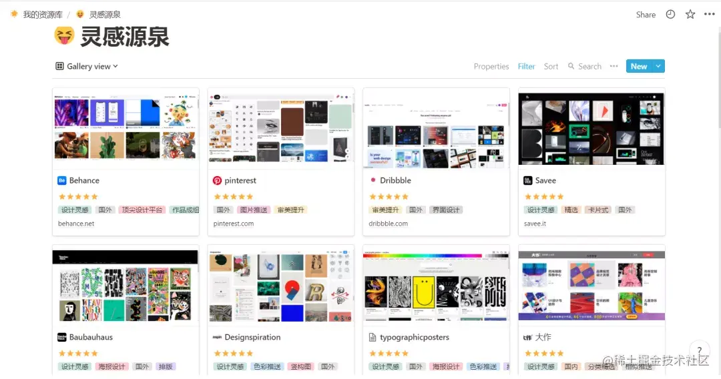Open the help question mark button
This screenshot has height=379, width=721.
click(700, 350)
